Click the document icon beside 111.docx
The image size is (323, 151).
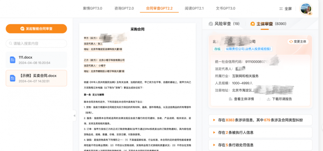tap(13, 60)
